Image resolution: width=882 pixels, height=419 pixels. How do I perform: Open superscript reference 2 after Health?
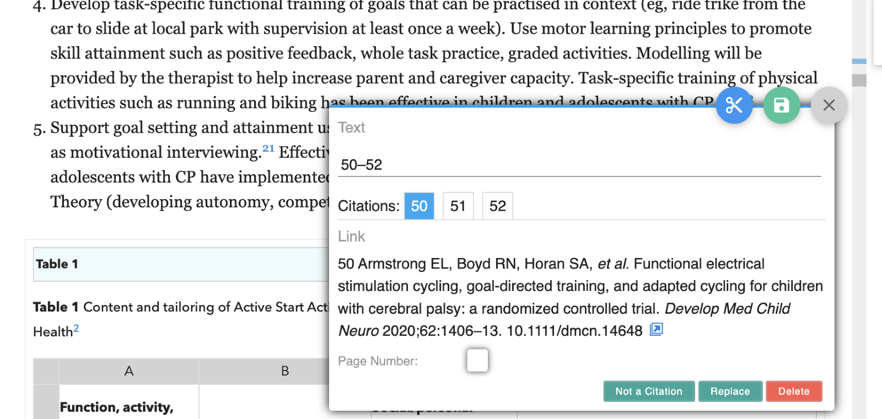(76, 328)
